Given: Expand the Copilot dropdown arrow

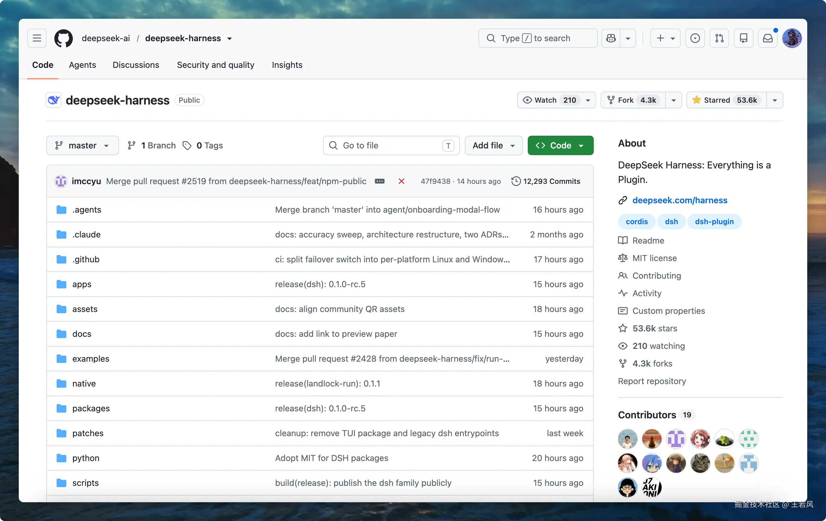Looking at the screenshot, I should (x=628, y=38).
